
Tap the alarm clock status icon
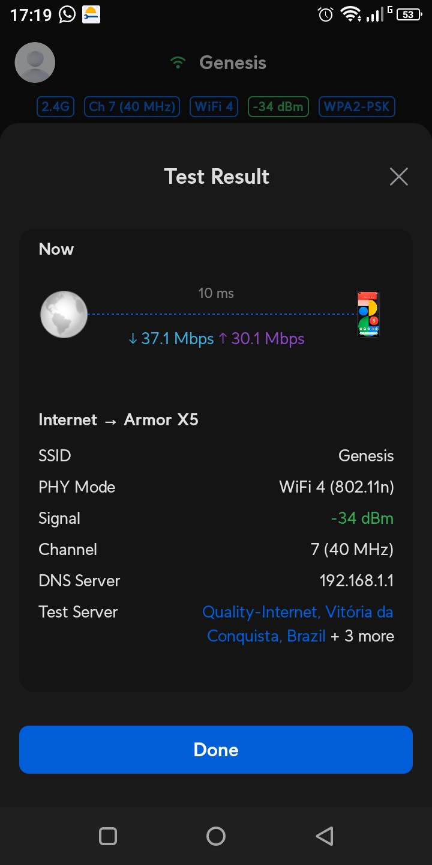(326, 14)
